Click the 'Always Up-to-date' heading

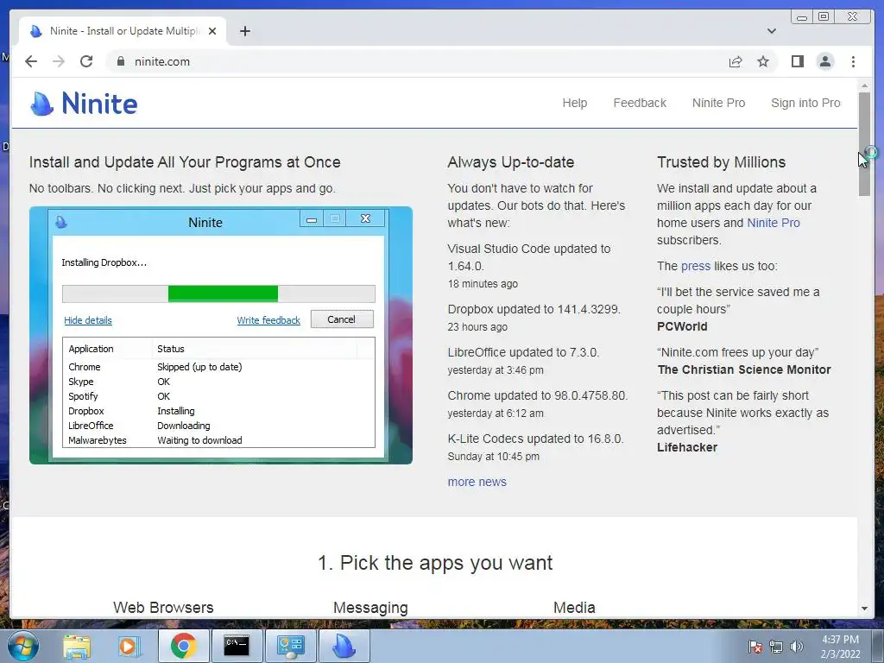click(x=511, y=162)
